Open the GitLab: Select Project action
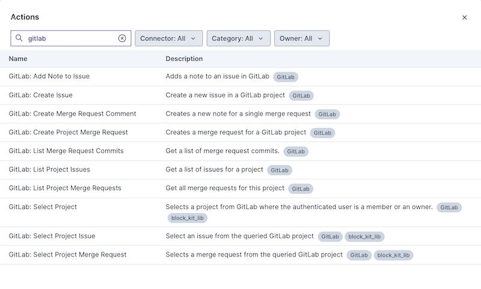This screenshot has height=289, width=481. (43, 207)
